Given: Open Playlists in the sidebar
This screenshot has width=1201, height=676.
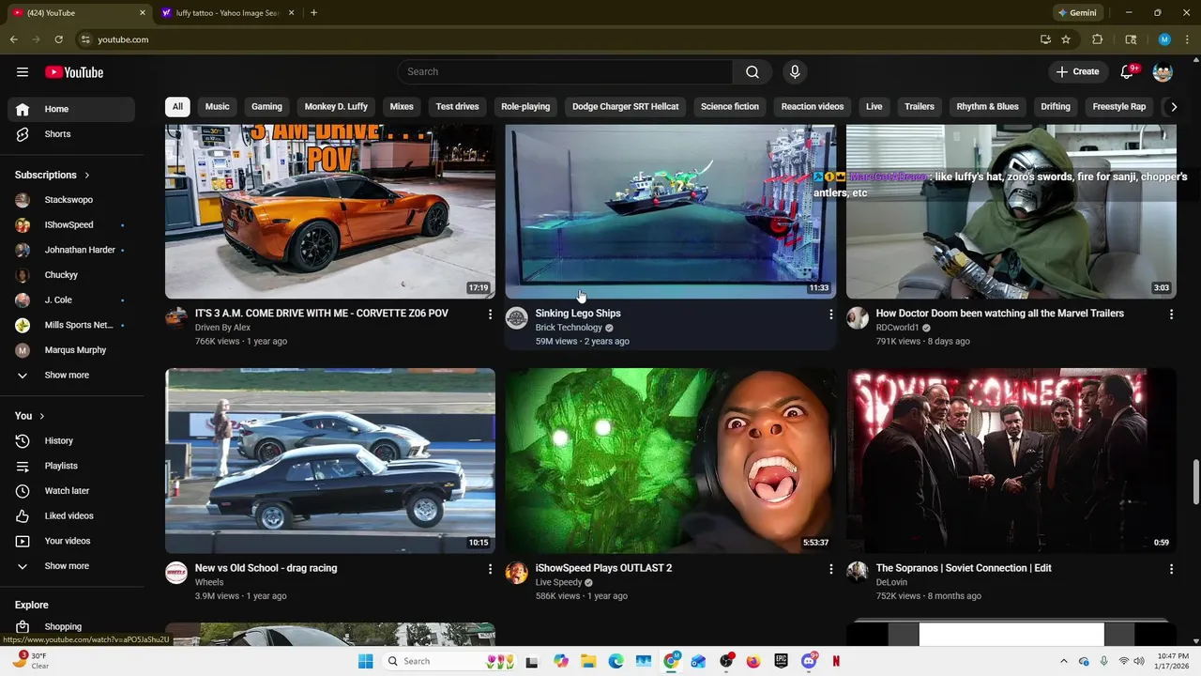Looking at the screenshot, I should coord(71,466).
